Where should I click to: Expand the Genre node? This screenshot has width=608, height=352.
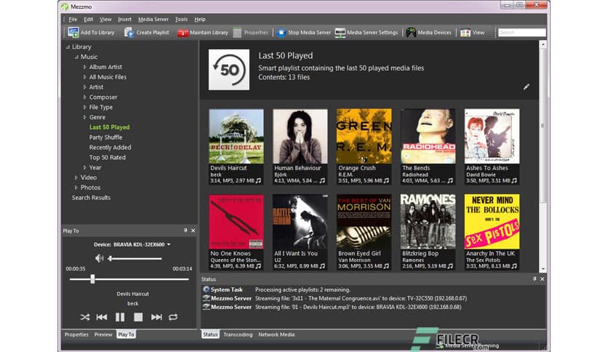(84, 118)
